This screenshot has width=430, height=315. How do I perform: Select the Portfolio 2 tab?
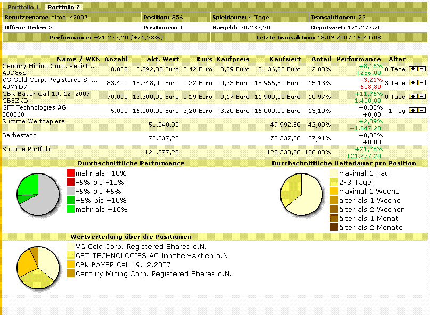pos(63,7)
